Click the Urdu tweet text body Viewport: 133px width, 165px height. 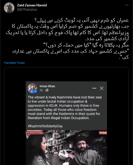[67, 39]
